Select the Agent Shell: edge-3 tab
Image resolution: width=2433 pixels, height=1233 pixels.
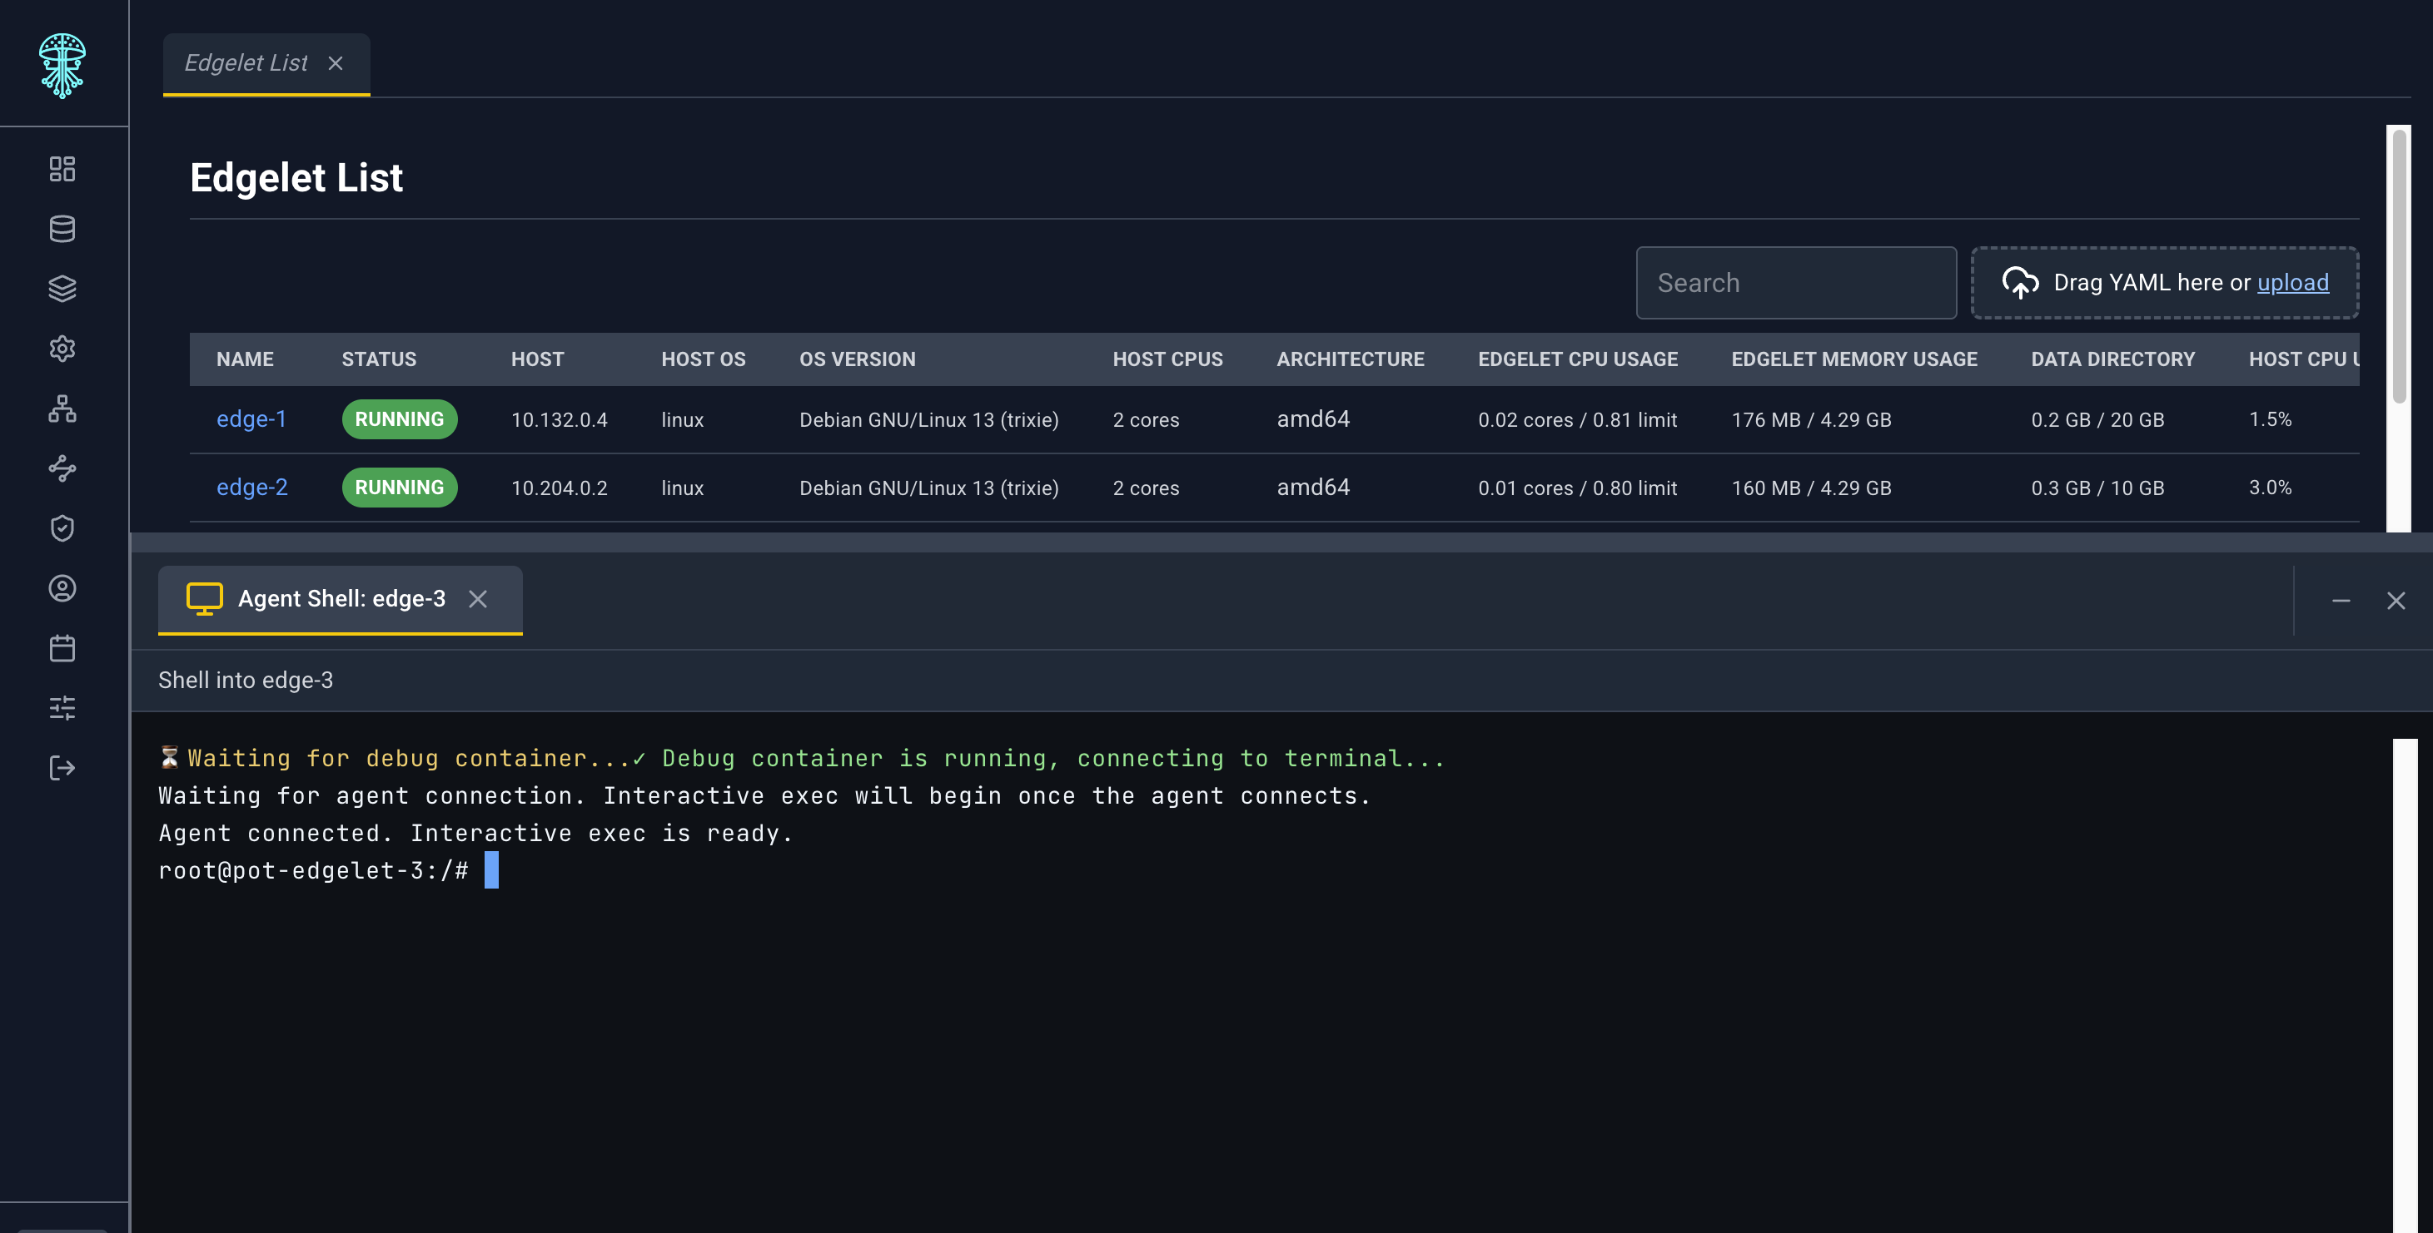coord(341,599)
